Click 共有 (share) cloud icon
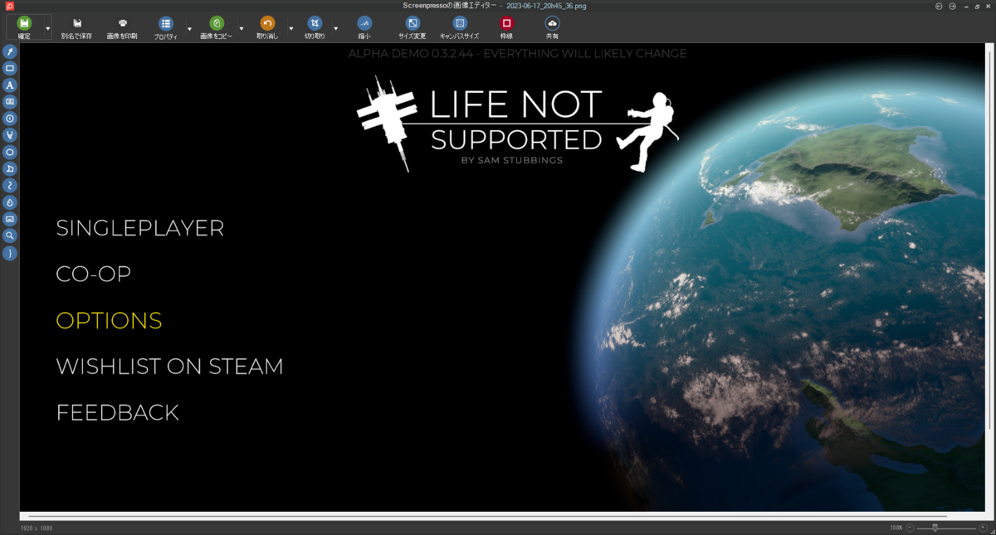Screen dimensions: 996x535 (552, 23)
